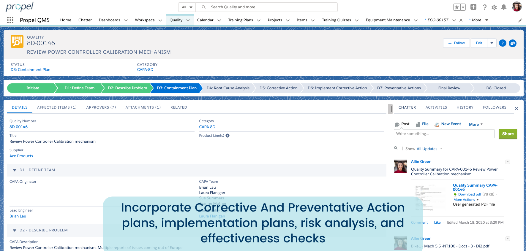Close the ECO-00157 tab

point(461,20)
